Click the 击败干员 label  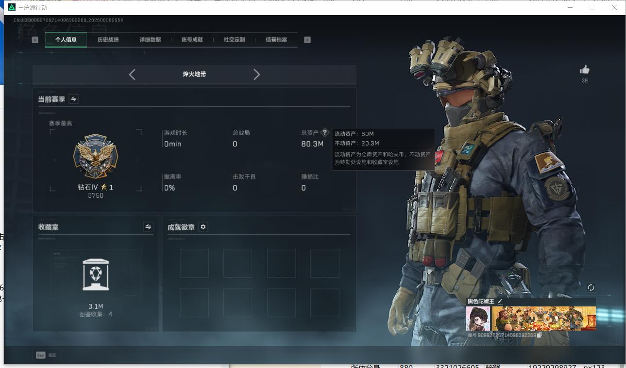pyautogui.click(x=244, y=176)
